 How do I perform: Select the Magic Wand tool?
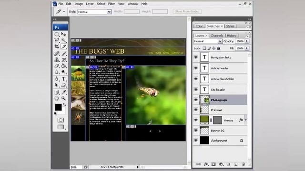point(63,40)
